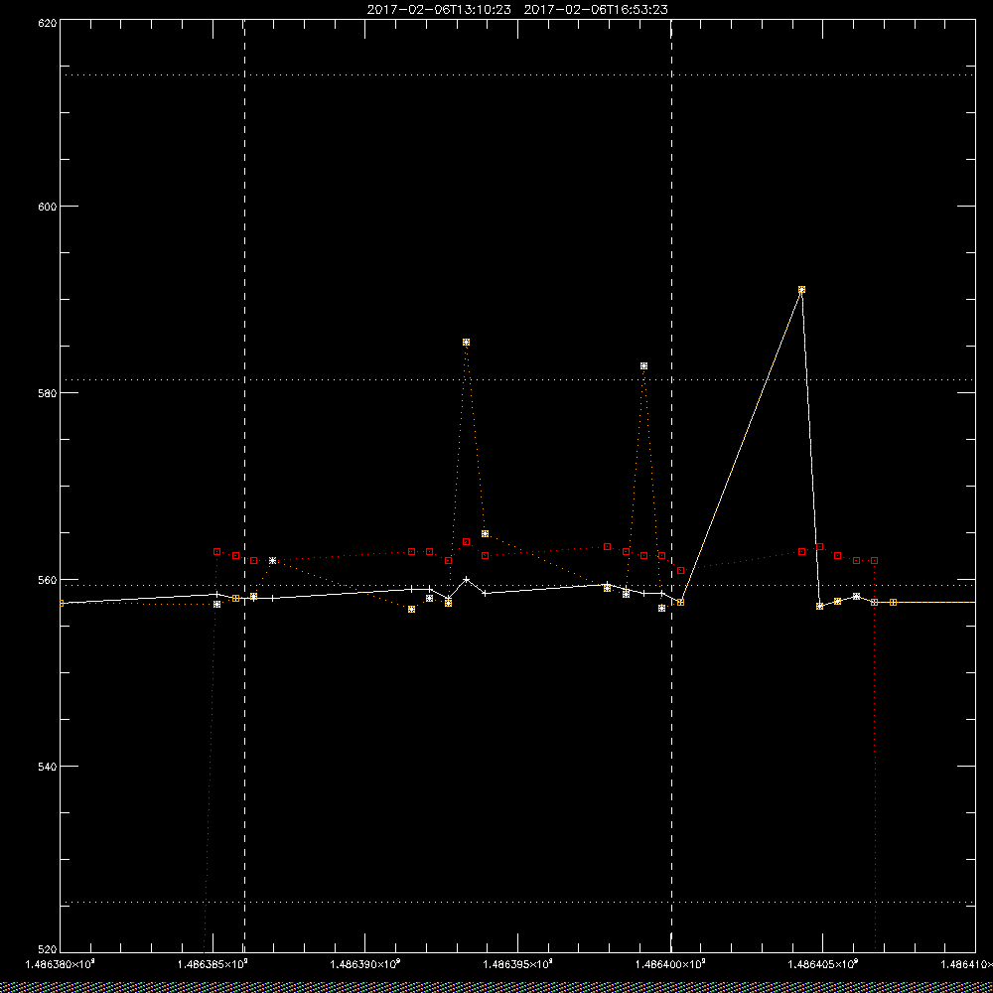Click the x-axis label 1.486385×10⁹

tap(213, 964)
